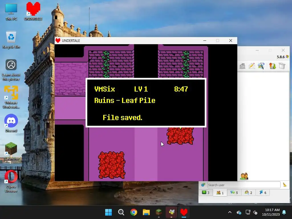Click the up-down arrows file transfer icon

[x=272, y=66]
